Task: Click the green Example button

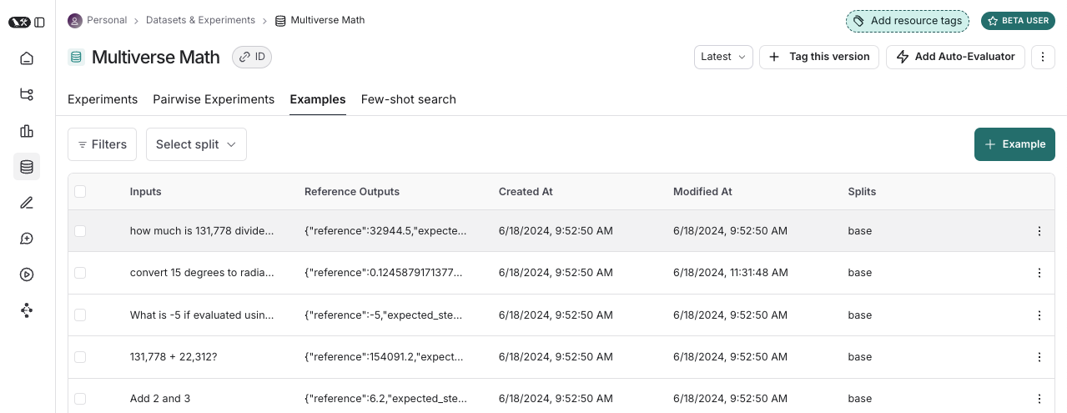Action: 1014,144
